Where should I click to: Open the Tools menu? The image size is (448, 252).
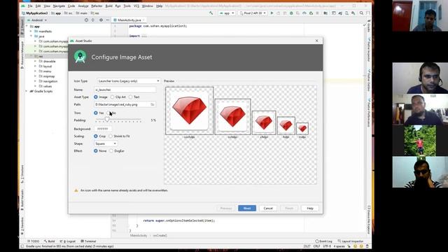pos(127,6)
